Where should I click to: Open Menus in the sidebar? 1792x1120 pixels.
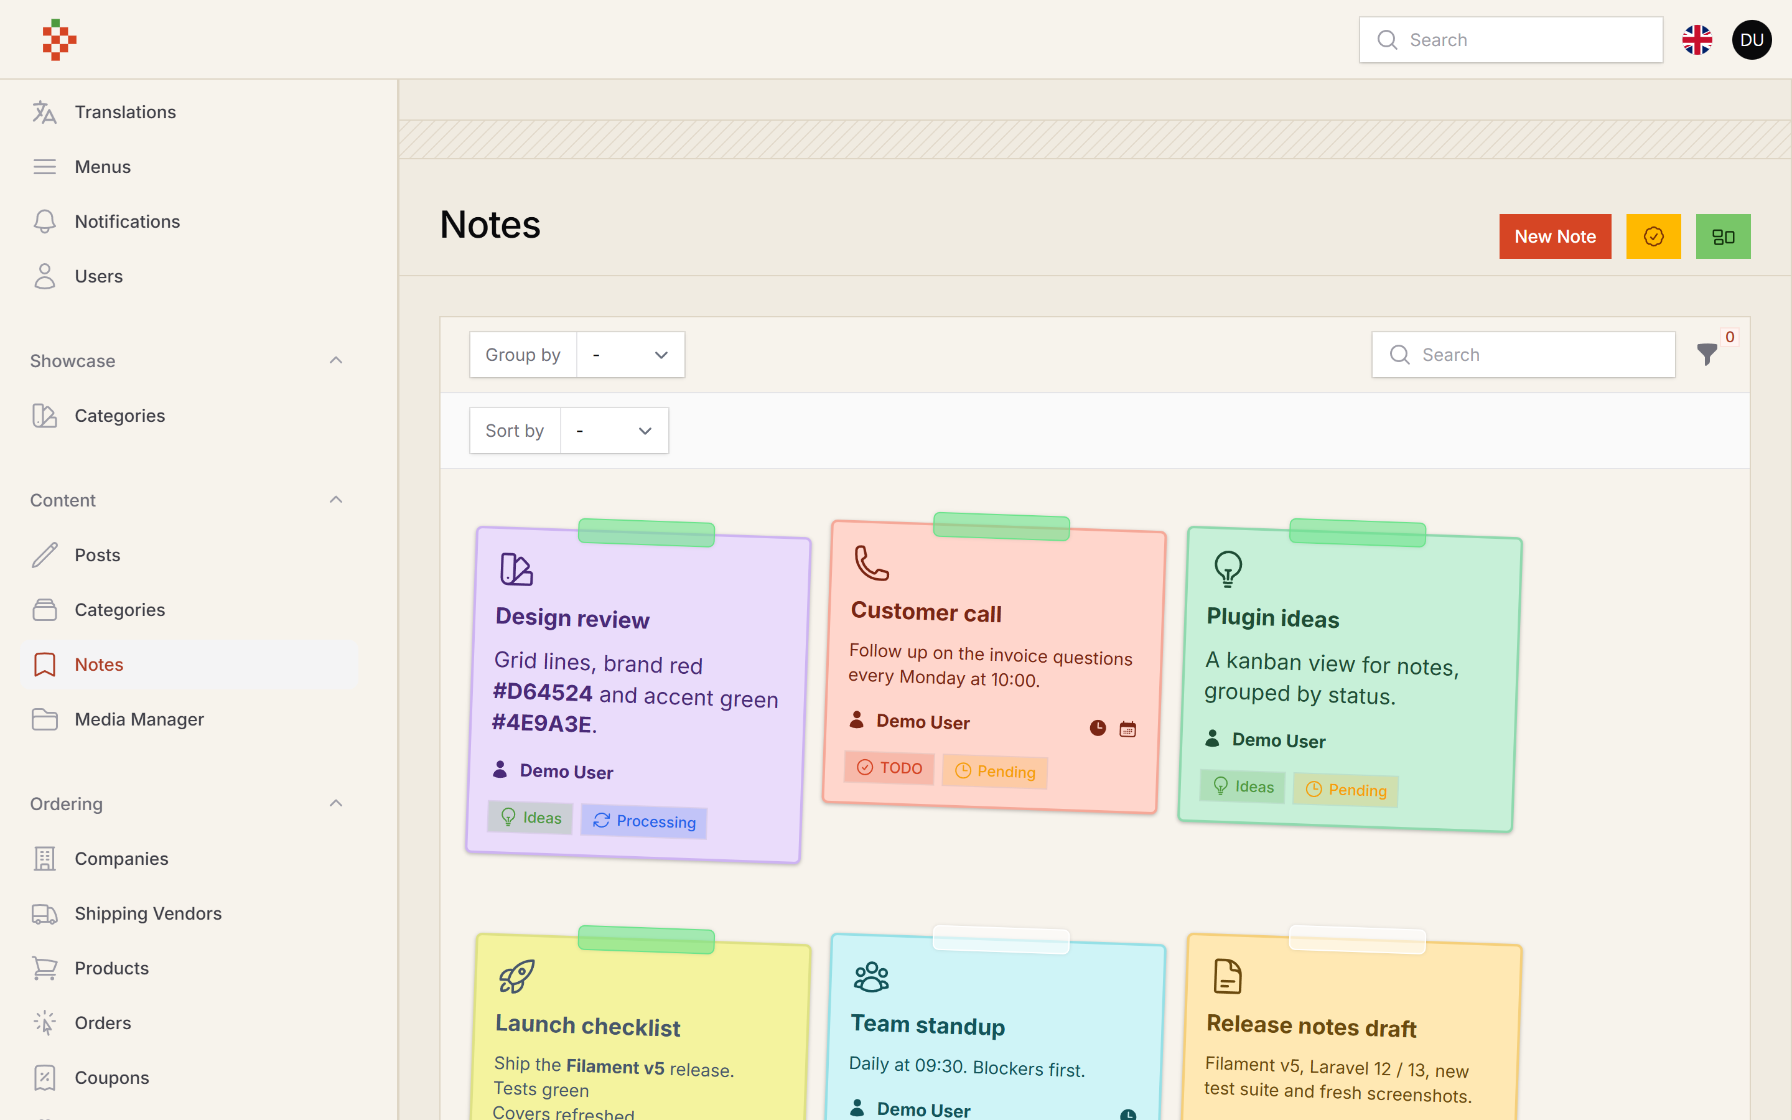[190, 167]
